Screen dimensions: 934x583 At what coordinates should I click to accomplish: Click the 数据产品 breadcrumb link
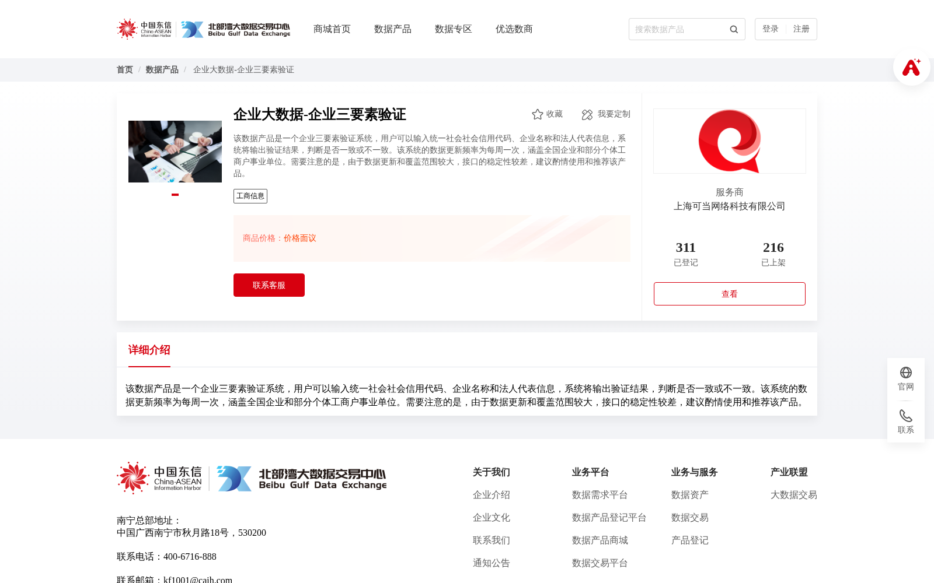pos(162,69)
